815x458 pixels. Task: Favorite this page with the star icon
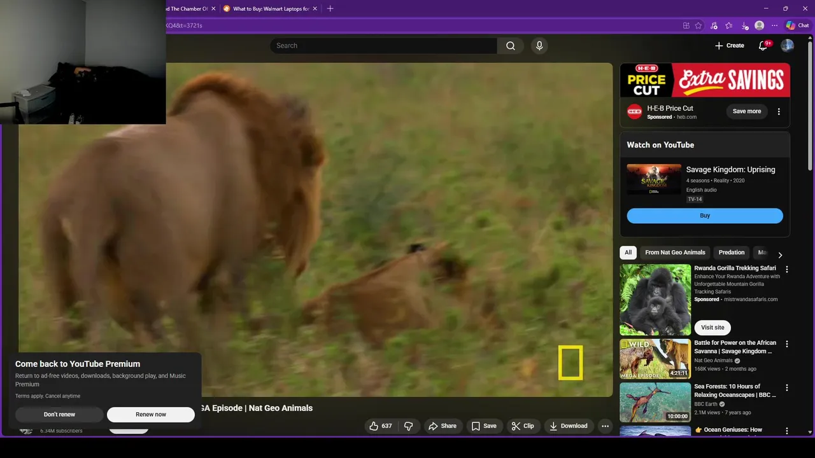click(698, 25)
